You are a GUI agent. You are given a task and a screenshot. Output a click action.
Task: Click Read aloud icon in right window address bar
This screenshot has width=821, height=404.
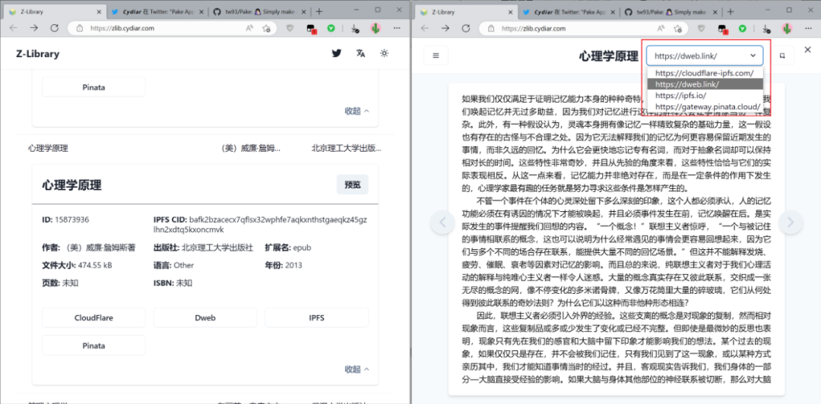point(661,28)
